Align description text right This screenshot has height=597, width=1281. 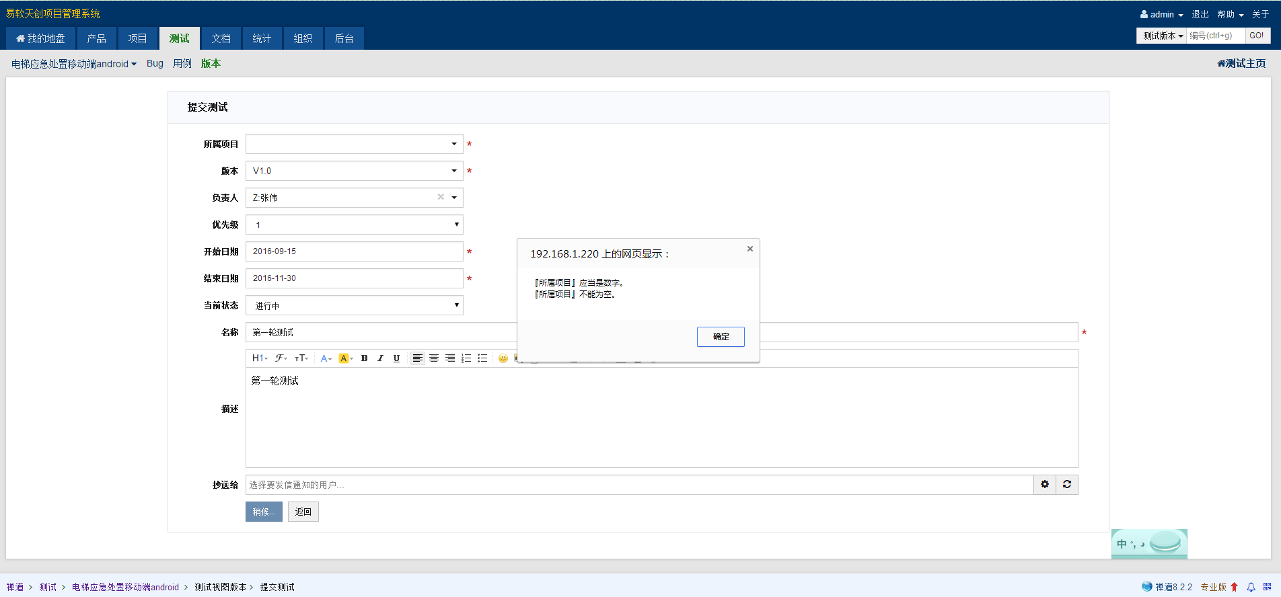pyautogui.click(x=450, y=358)
